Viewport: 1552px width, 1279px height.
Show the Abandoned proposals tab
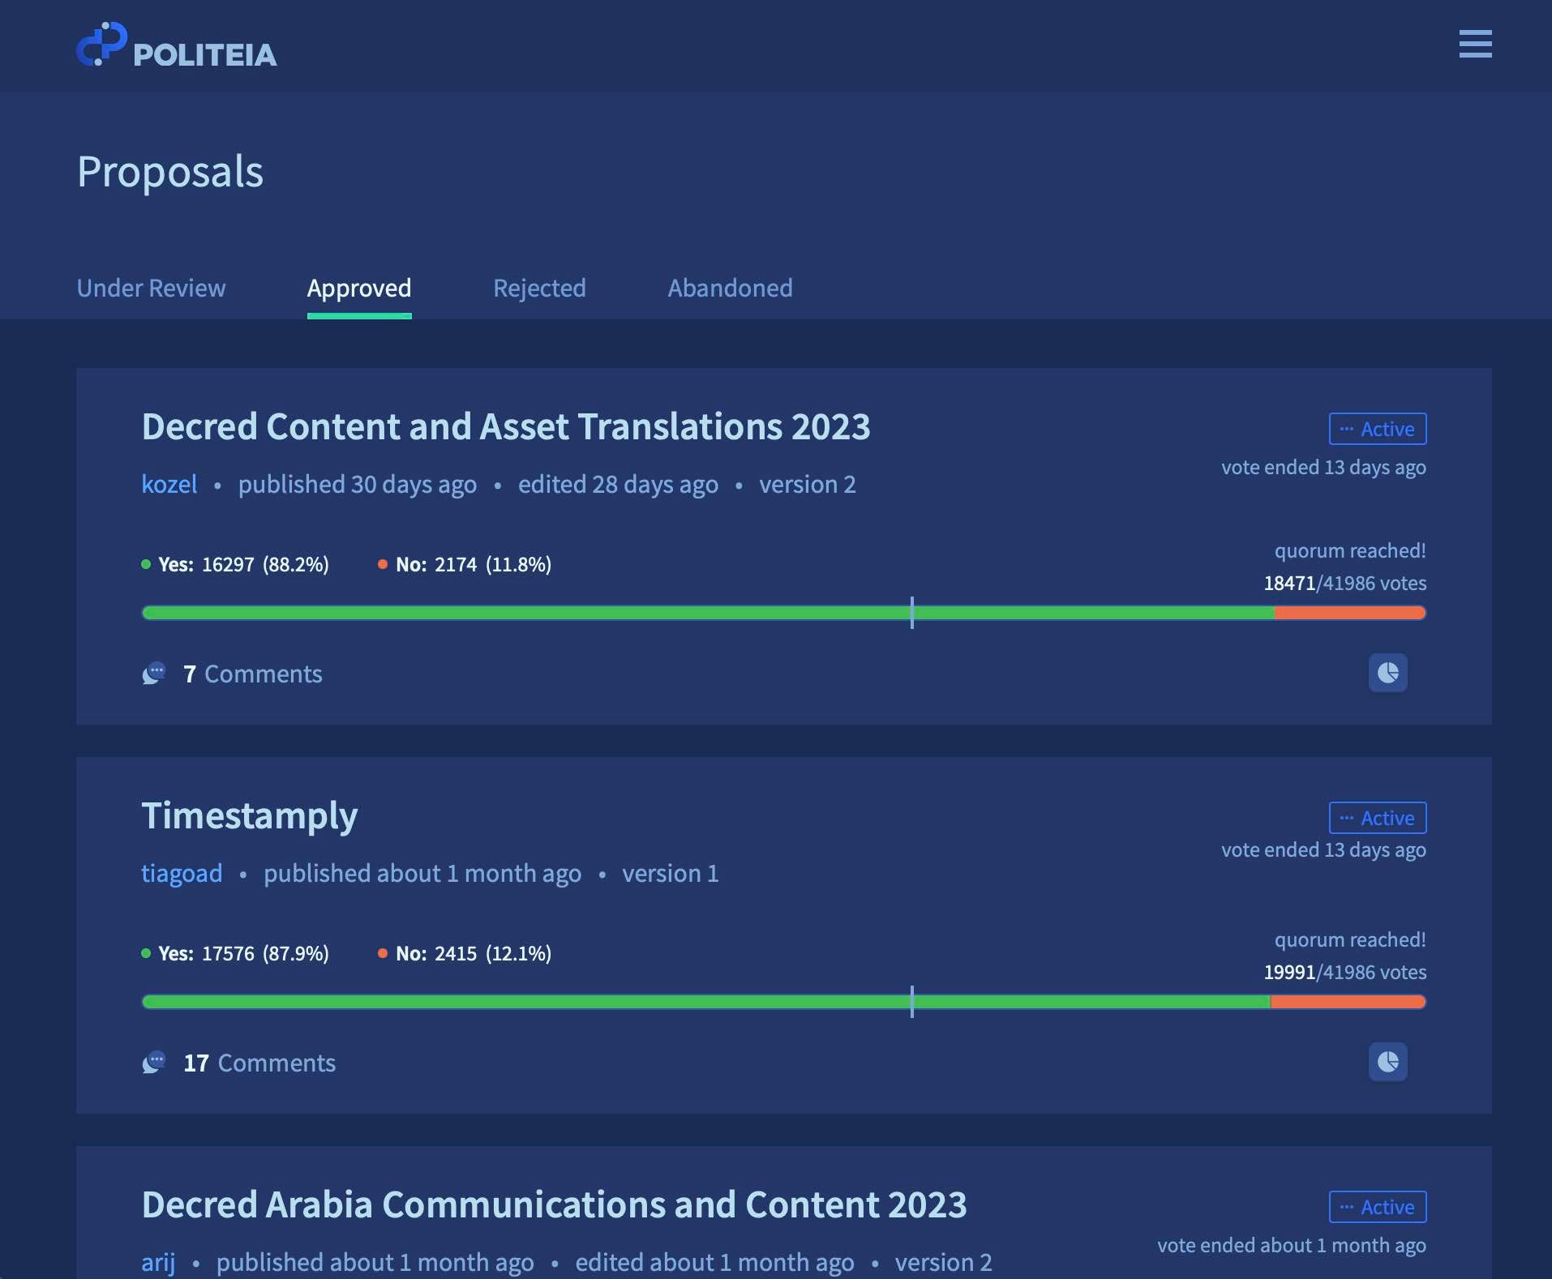point(730,288)
